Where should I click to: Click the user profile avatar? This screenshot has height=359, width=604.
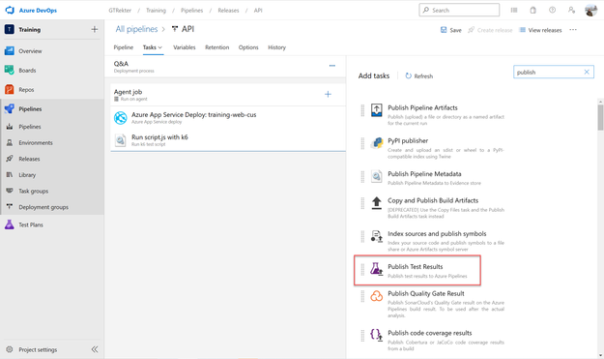[590, 11]
